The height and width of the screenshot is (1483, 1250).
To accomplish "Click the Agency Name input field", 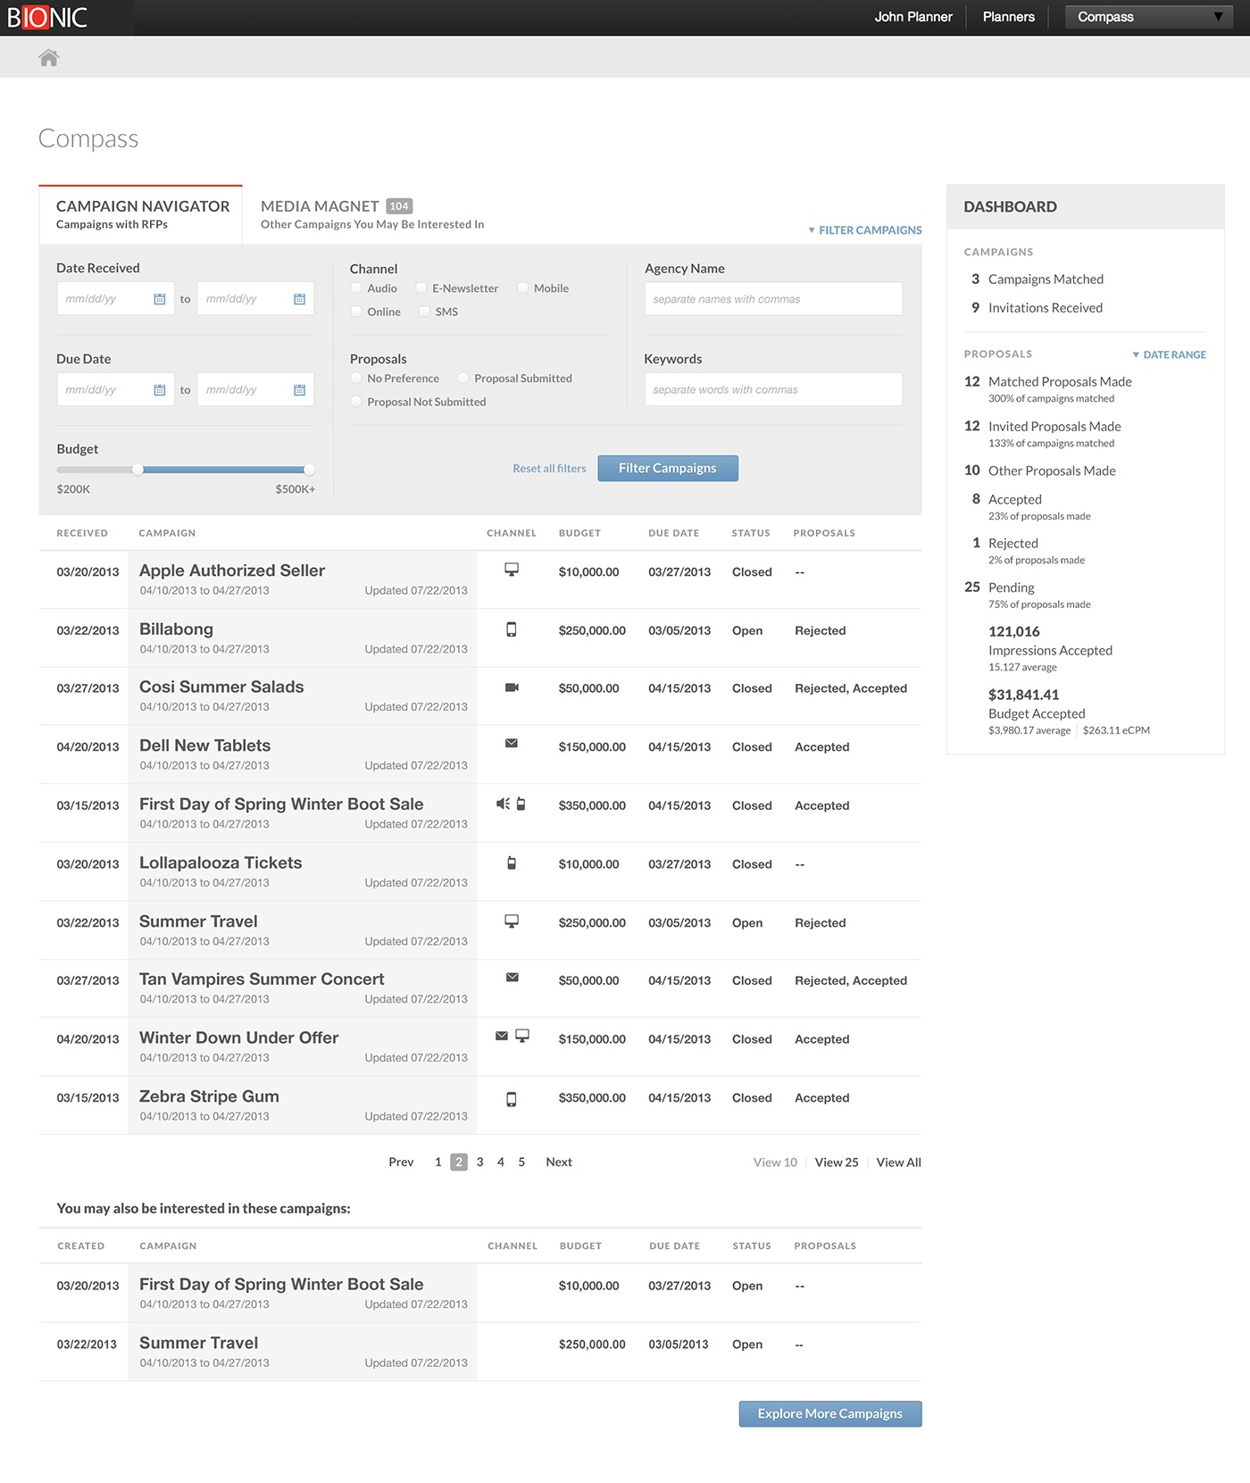I will pyautogui.click(x=773, y=299).
